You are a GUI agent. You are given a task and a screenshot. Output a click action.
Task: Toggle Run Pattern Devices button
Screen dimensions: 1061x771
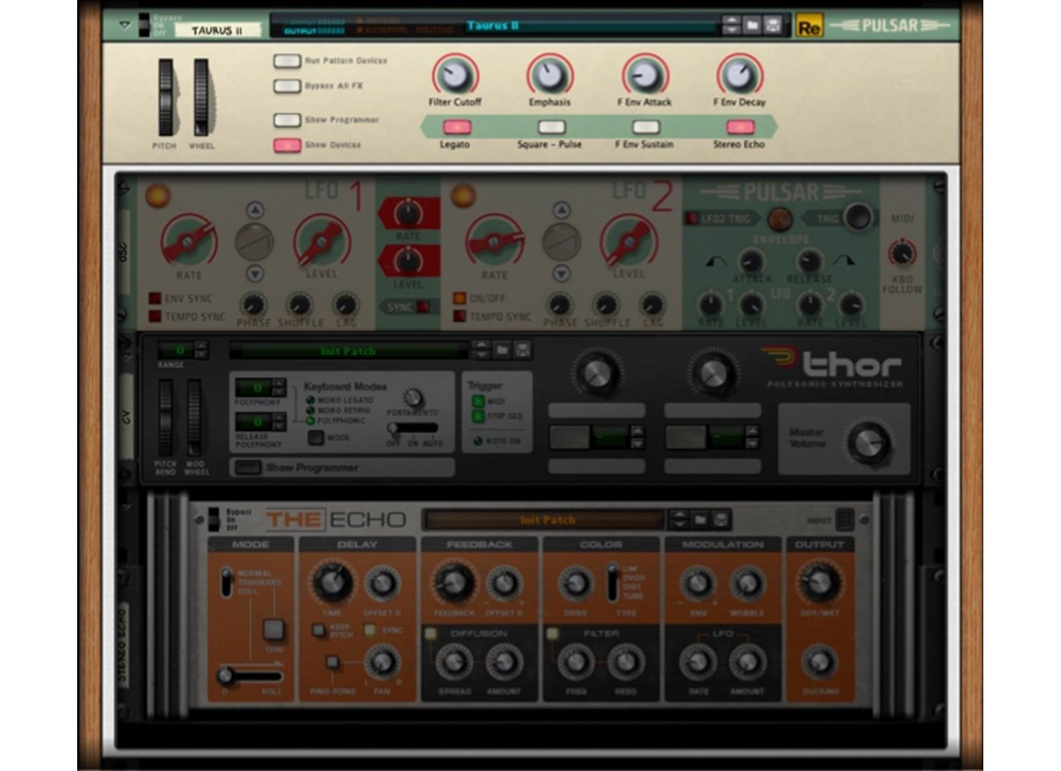click(287, 61)
